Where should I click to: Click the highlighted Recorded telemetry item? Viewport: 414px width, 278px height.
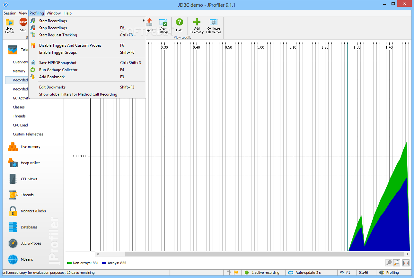coord(17,80)
